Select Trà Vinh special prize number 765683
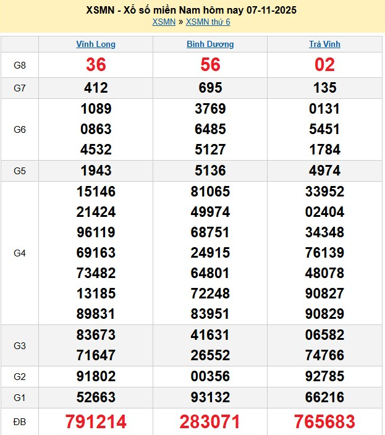Viewport: 385px width, 435px height. pyautogui.click(x=324, y=422)
